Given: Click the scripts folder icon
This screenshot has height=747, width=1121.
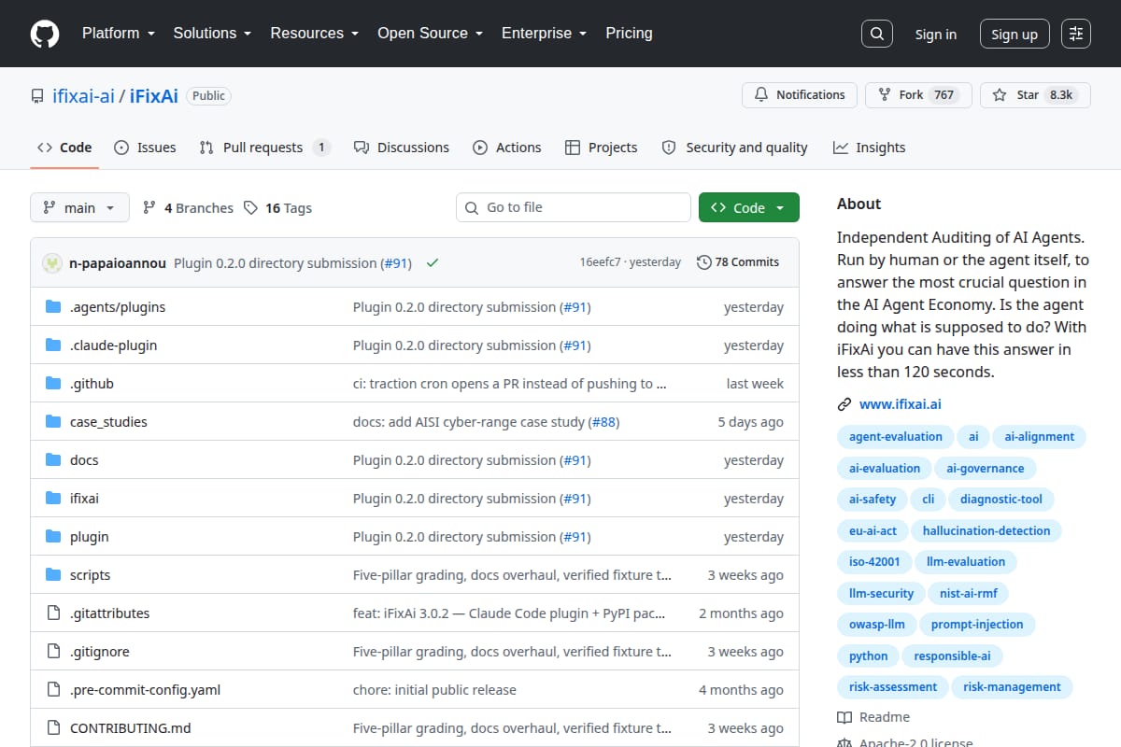Looking at the screenshot, I should point(53,575).
